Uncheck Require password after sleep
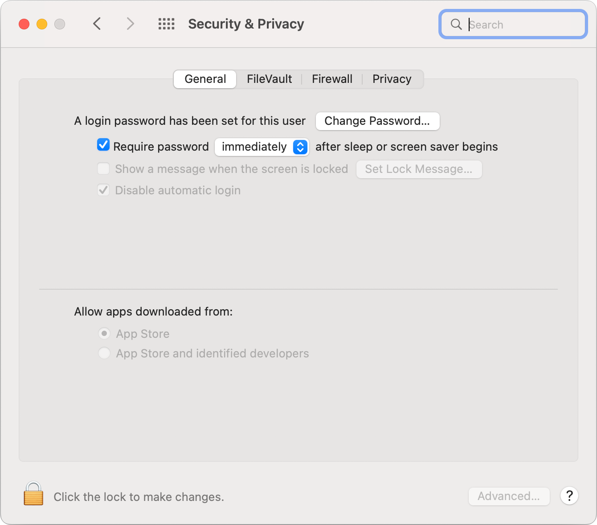 tap(103, 145)
